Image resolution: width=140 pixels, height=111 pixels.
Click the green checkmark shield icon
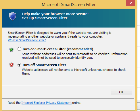tap(11, 50)
